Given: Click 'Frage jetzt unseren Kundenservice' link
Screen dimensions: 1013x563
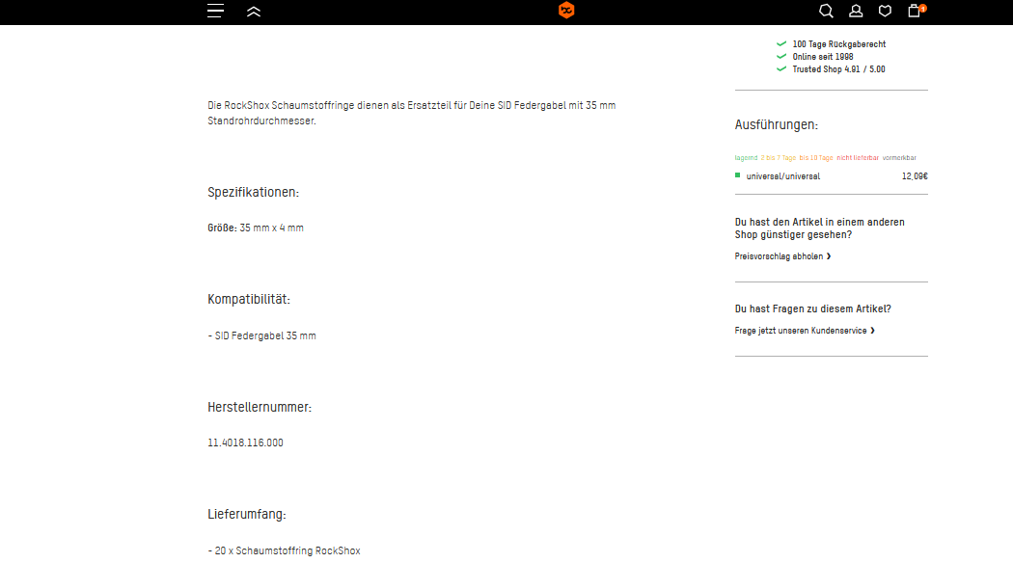Looking at the screenshot, I should (x=805, y=331).
